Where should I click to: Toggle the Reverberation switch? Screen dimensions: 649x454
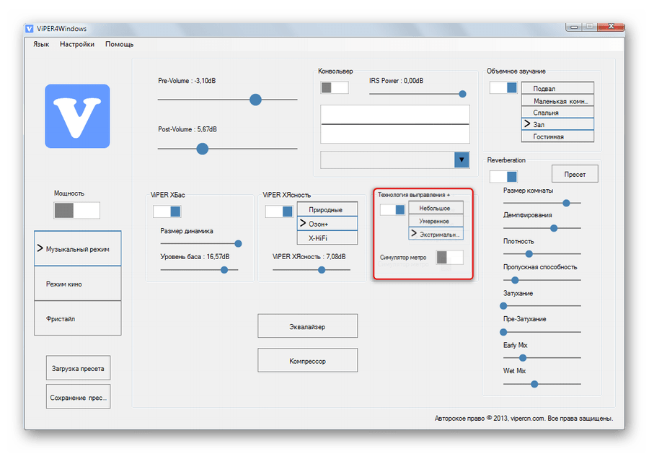(x=503, y=176)
